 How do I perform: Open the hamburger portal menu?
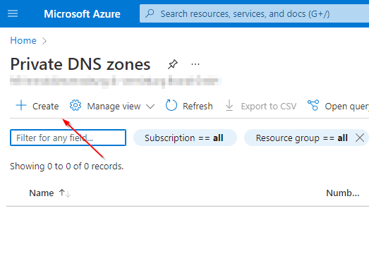click(13, 13)
